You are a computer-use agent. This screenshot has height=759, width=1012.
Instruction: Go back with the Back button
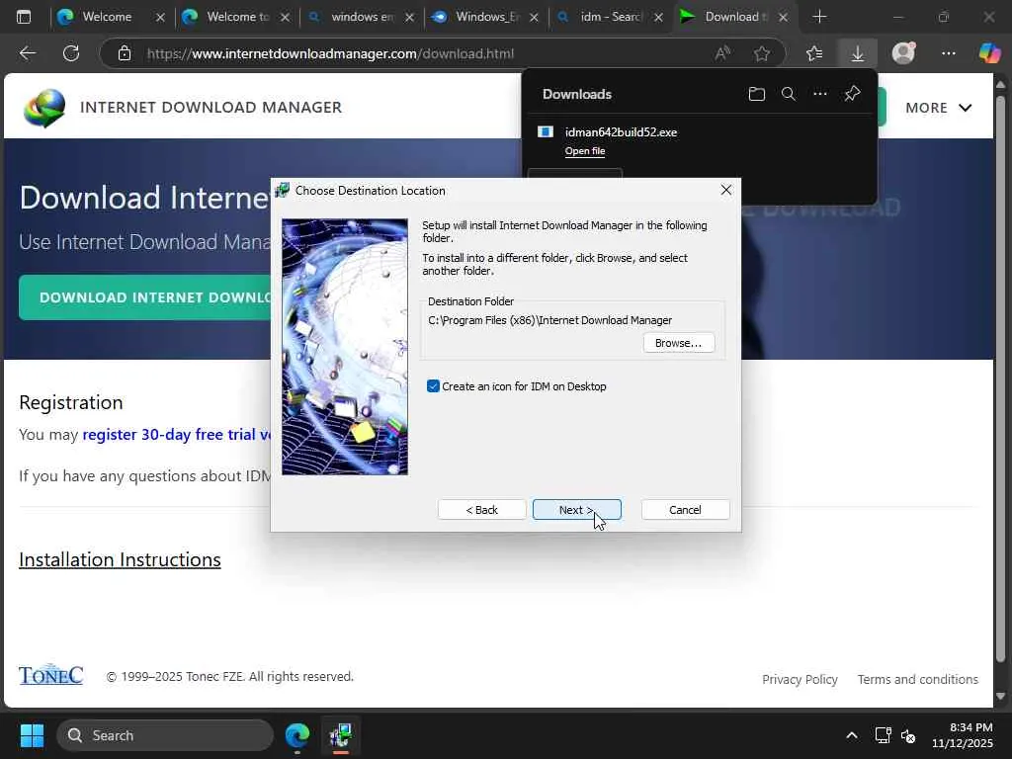481,509
